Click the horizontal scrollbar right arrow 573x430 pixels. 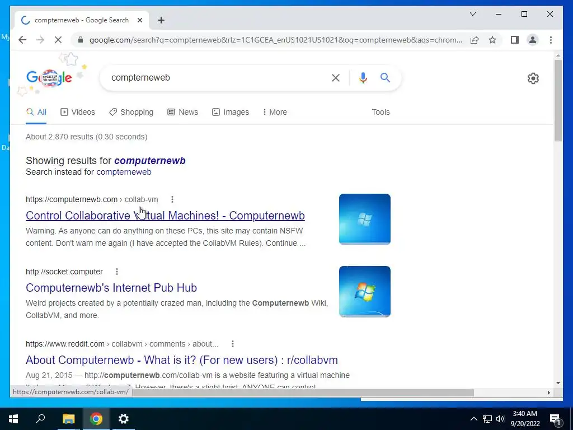click(549, 392)
